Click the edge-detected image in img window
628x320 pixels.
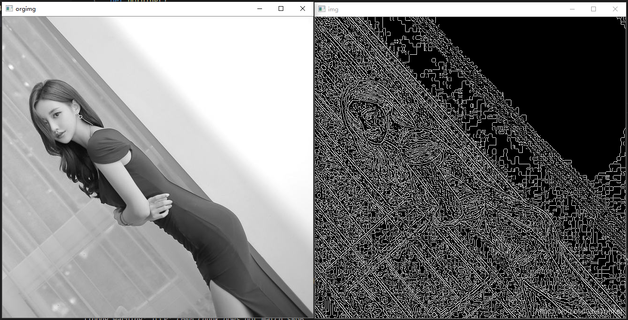[x=470, y=167]
